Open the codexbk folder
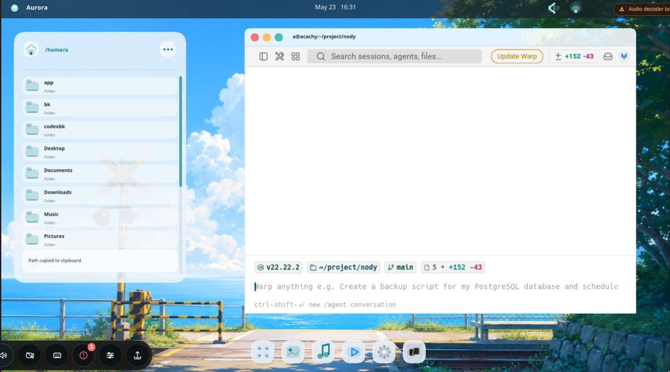The height and width of the screenshot is (372, 670). pyautogui.click(x=100, y=130)
